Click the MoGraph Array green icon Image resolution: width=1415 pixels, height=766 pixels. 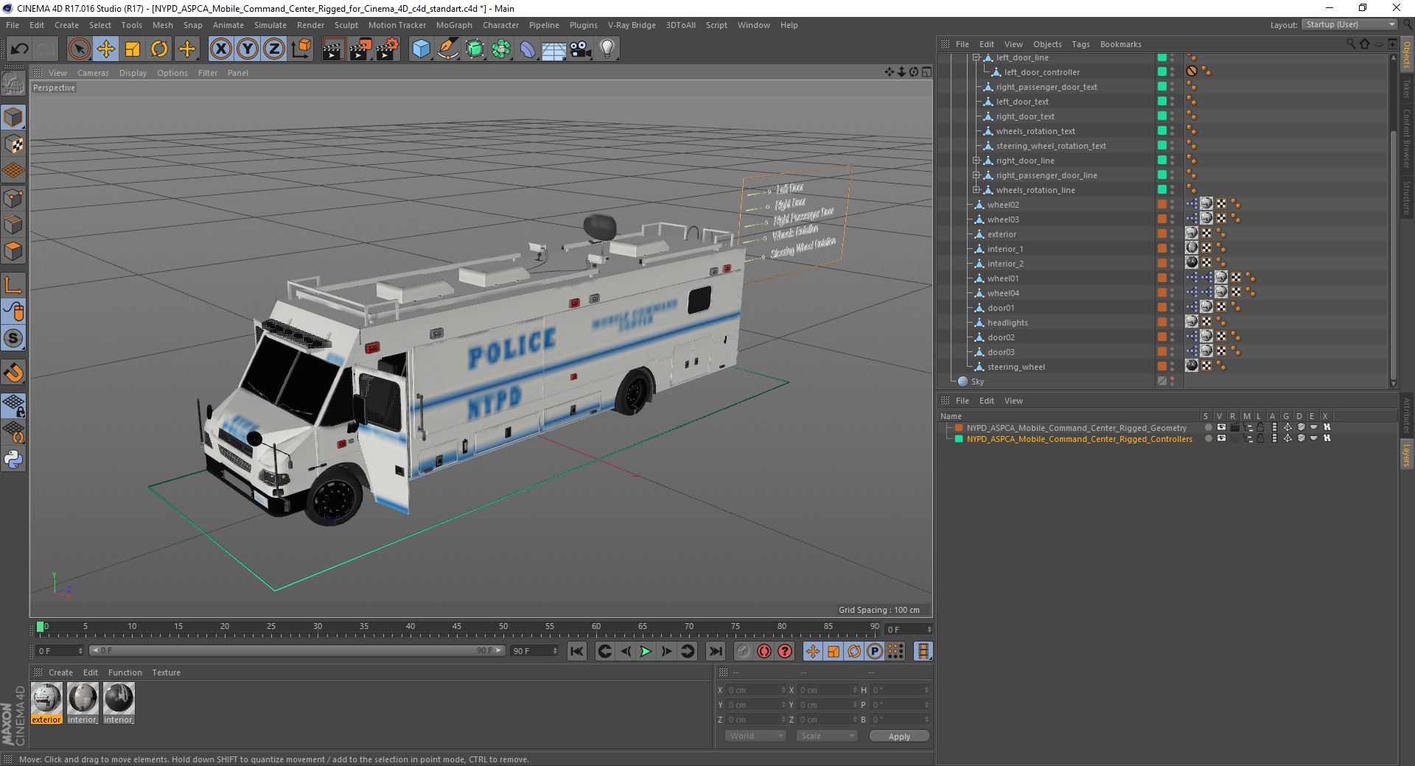(x=501, y=49)
